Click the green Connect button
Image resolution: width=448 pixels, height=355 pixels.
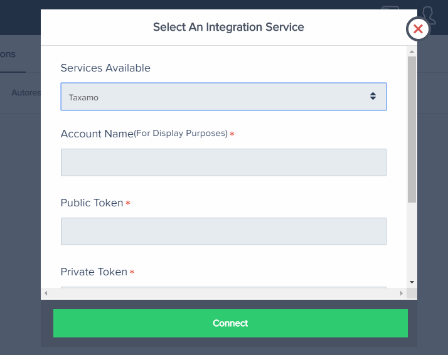click(x=230, y=323)
